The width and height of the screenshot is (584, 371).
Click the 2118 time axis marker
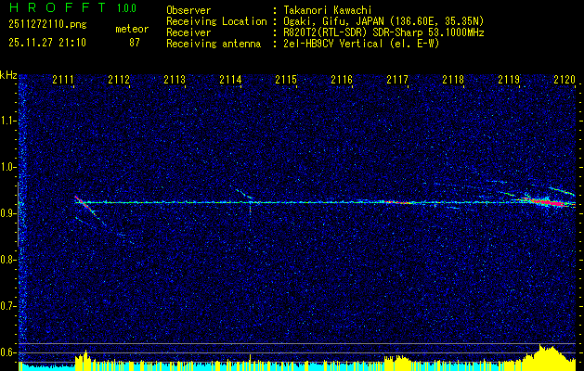453,80
